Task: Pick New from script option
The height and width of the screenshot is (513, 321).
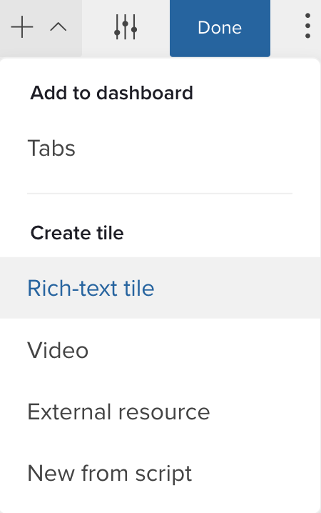Action: tap(109, 474)
